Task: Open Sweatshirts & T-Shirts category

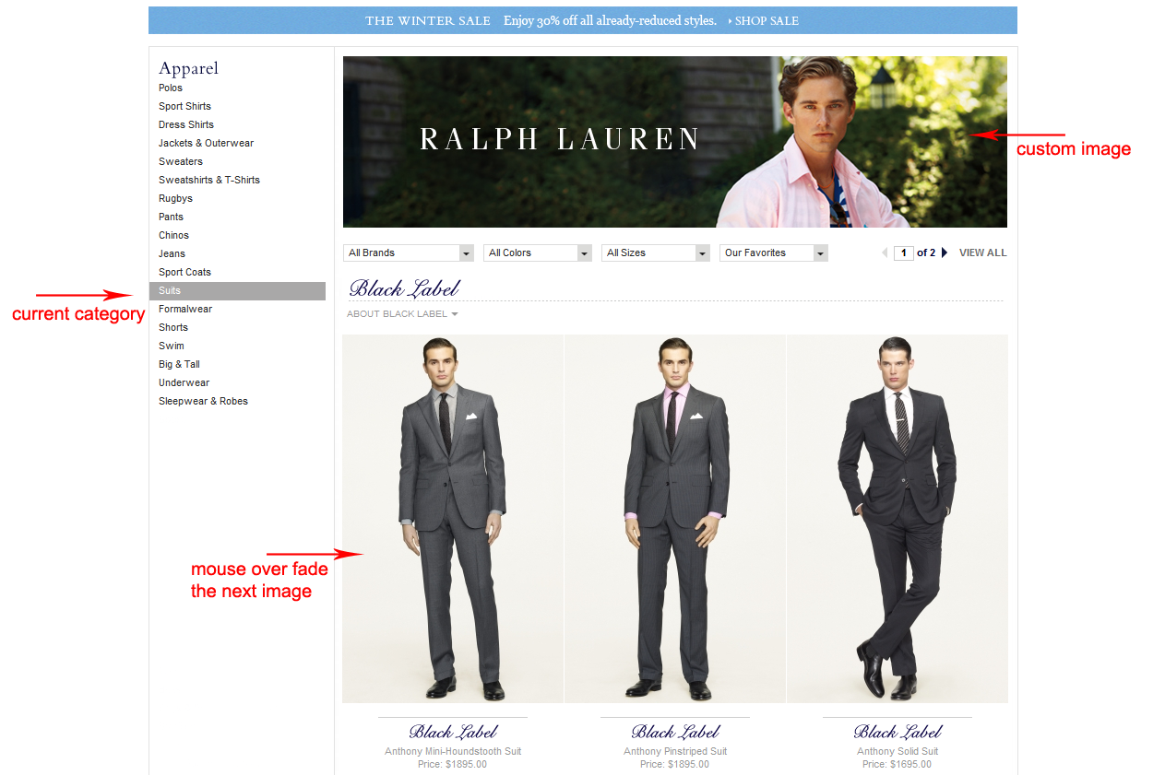Action: click(209, 180)
